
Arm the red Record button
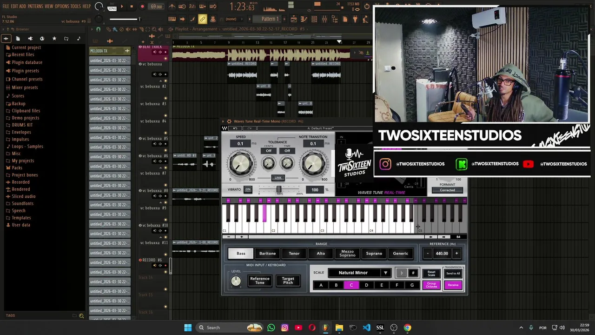pyautogui.click(x=142, y=7)
